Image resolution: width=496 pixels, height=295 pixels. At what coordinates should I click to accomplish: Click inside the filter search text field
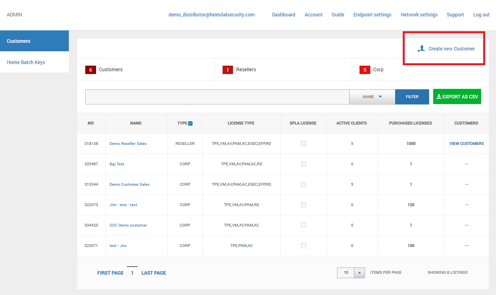tap(217, 96)
